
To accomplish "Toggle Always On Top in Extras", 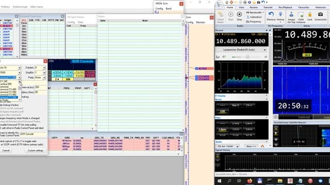I will coord(291,17).
